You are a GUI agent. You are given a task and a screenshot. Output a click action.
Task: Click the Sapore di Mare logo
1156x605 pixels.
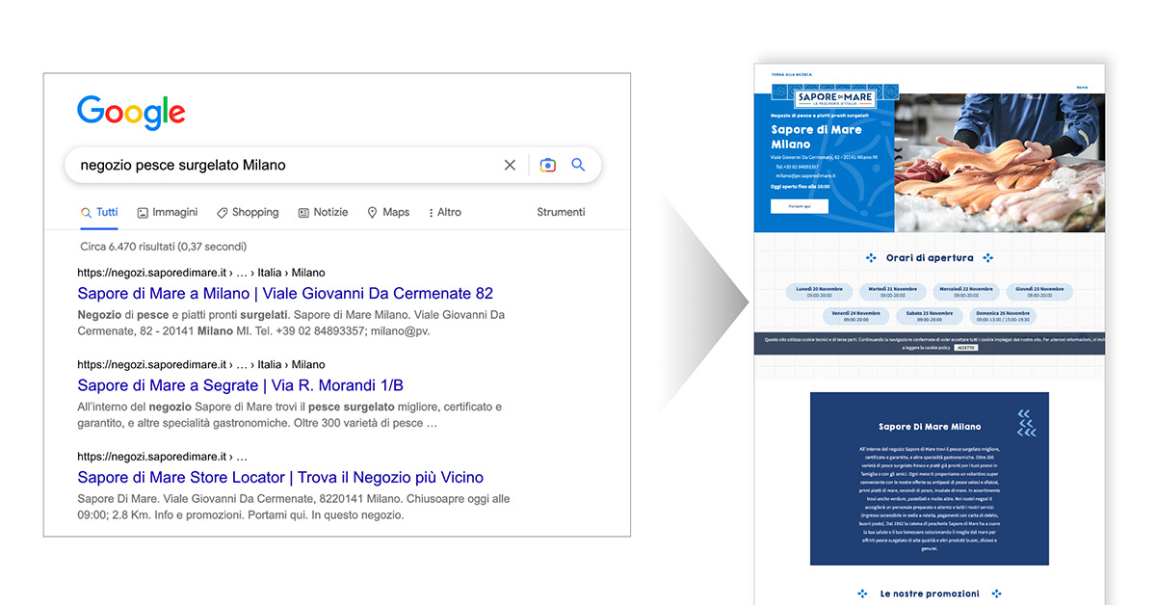(x=835, y=96)
